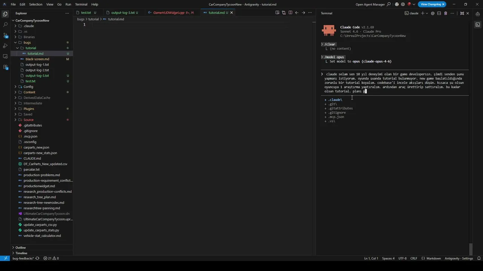Navigate back with left arrow

(297, 12)
